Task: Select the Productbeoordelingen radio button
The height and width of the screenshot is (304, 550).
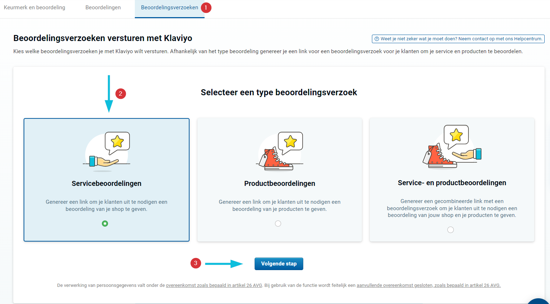Action: pos(278,224)
